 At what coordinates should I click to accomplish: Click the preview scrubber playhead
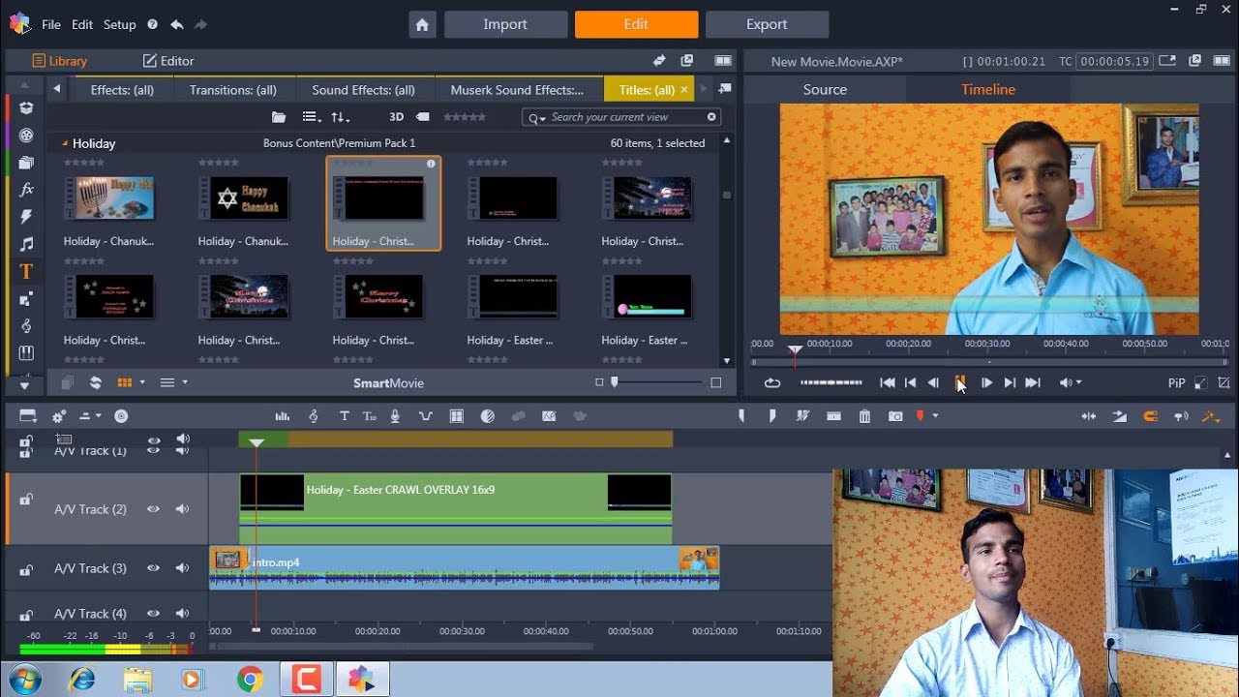795,349
